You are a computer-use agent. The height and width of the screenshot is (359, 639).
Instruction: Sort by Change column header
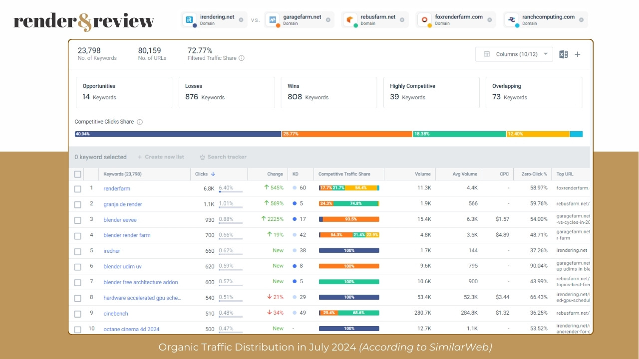[x=275, y=174]
